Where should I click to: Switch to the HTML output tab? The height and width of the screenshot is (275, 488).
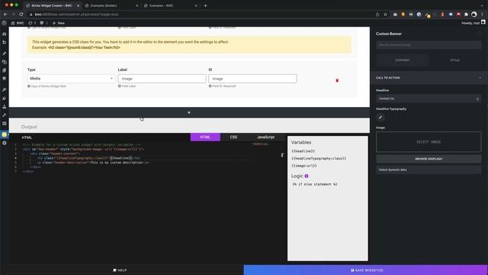tap(205, 137)
